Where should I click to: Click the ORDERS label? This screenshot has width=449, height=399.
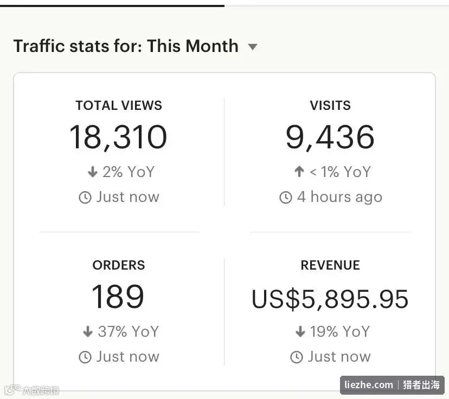tap(119, 265)
